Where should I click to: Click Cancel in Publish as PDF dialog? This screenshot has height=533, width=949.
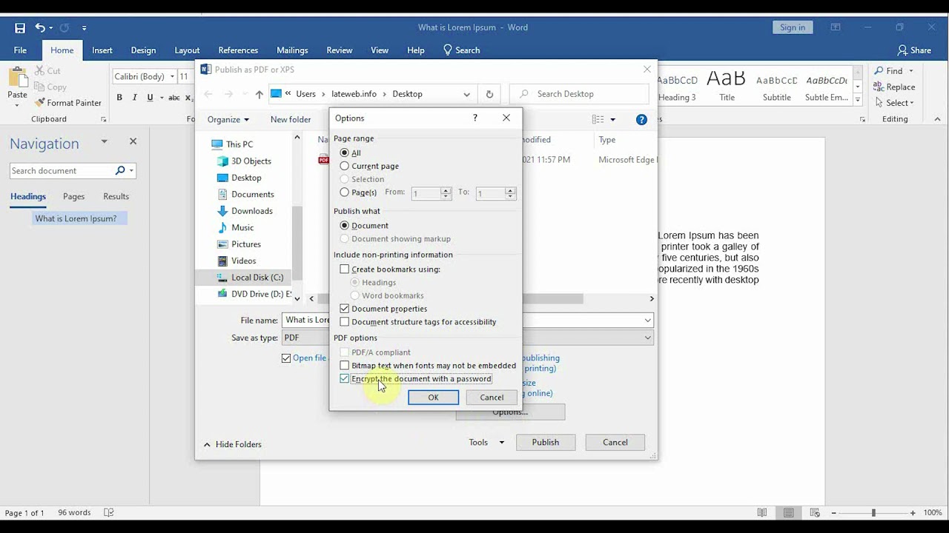coord(615,442)
